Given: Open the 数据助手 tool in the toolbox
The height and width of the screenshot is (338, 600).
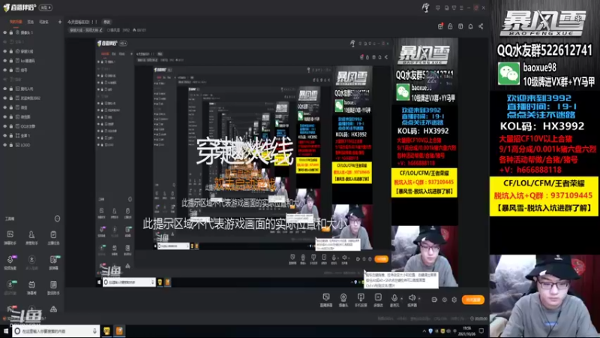Looking at the screenshot, I should pyautogui.click(x=53, y=287).
